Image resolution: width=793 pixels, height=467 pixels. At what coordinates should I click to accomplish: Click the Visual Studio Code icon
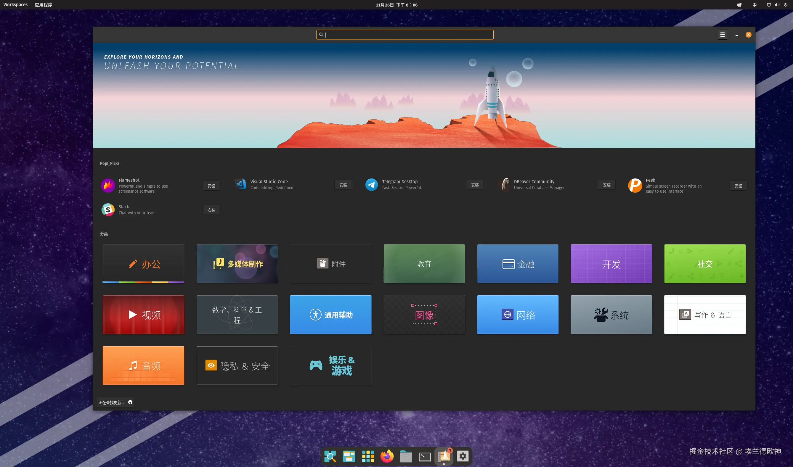(x=240, y=184)
